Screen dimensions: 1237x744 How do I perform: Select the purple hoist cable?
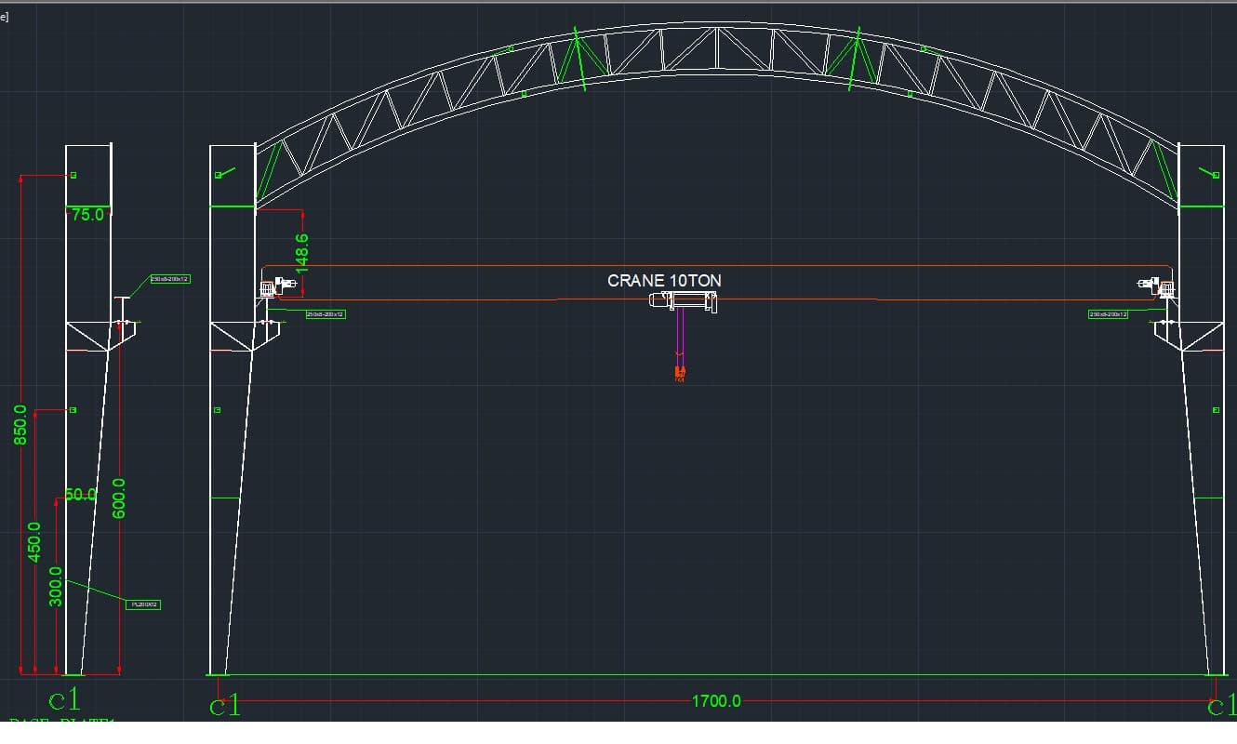click(x=680, y=332)
